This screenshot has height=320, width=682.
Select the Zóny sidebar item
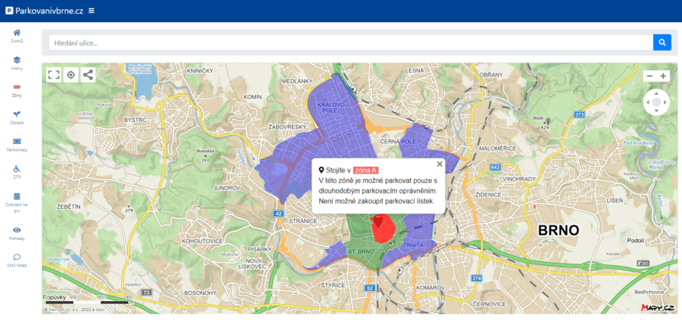(x=17, y=90)
